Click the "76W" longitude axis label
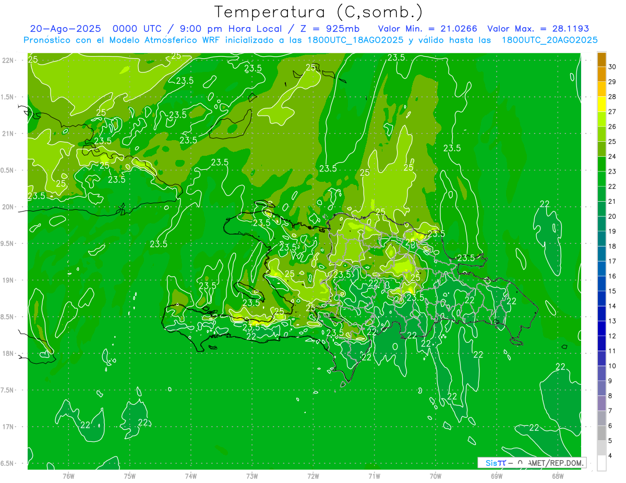 [68, 476]
